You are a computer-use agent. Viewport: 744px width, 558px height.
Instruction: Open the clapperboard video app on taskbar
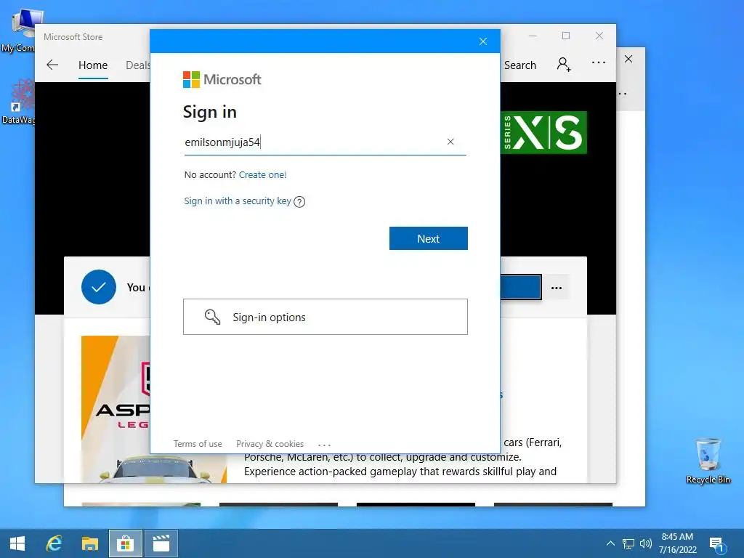point(161,543)
